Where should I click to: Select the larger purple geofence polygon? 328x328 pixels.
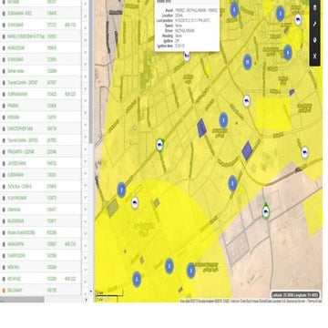point(247,150)
